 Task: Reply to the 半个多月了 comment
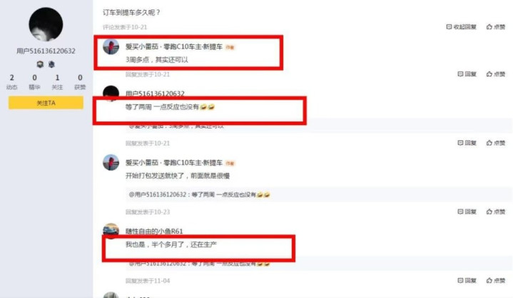click(467, 280)
